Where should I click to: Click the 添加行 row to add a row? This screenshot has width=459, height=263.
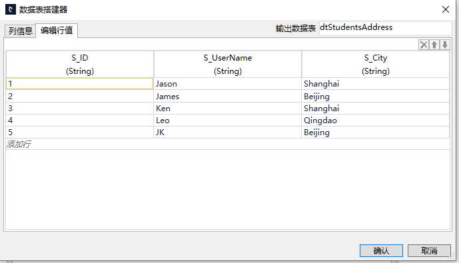point(228,144)
